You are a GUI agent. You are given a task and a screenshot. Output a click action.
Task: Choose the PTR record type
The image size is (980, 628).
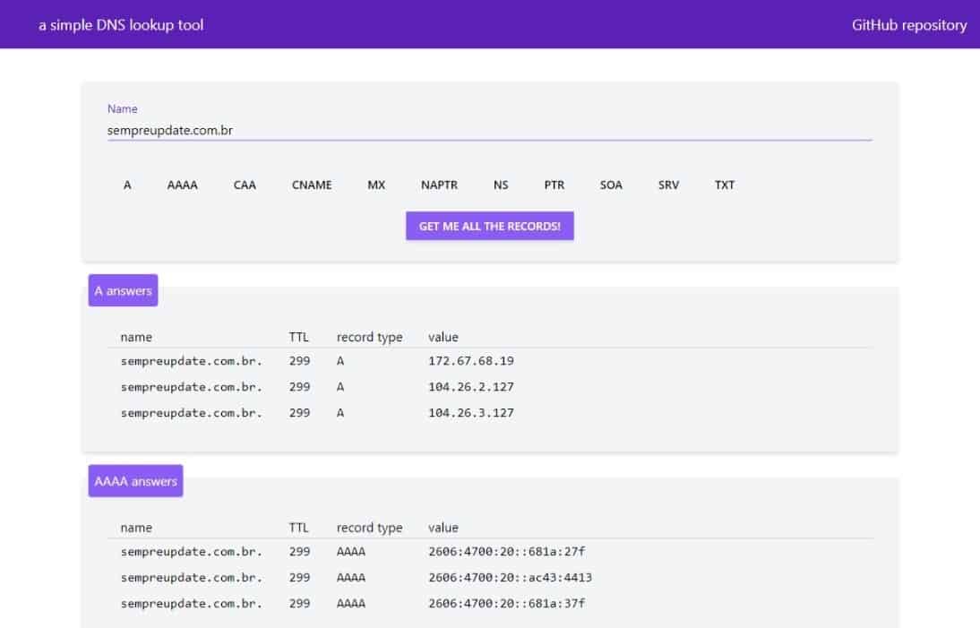pyautogui.click(x=554, y=185)
